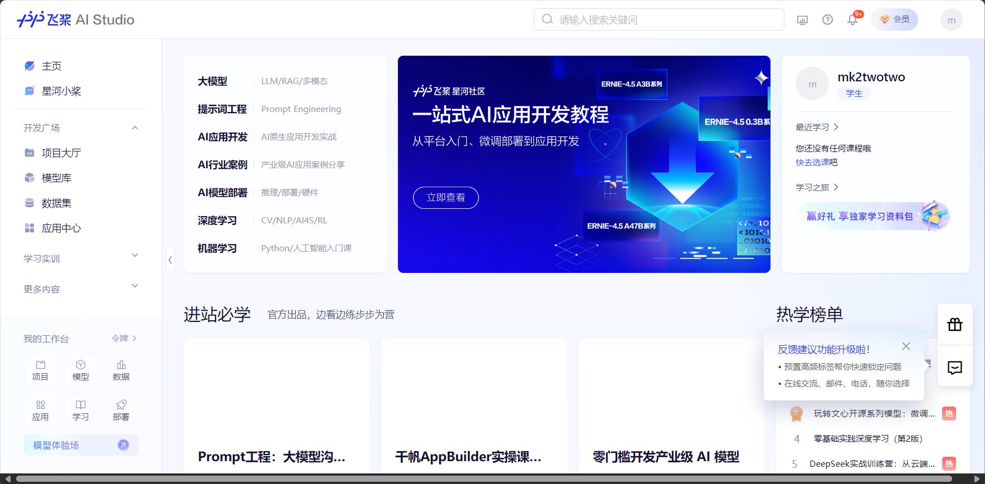Open the 最近学习 section arrow
The image size is (985, 484).
(836, 127)
